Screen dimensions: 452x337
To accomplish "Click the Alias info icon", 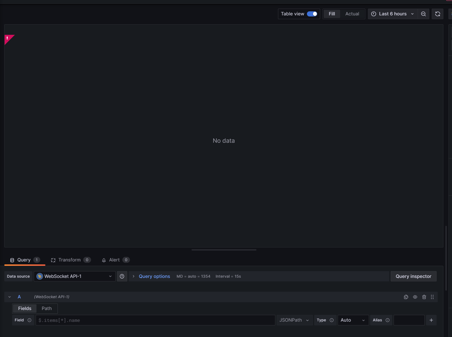I will 387,320.
